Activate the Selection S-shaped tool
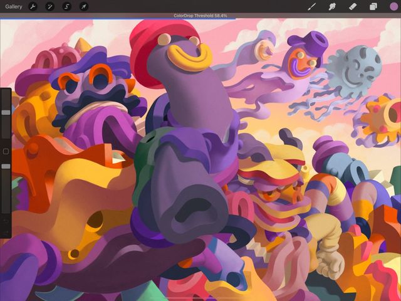The width and height of the screenshot is (401, 301). click(x=67, y=7)
